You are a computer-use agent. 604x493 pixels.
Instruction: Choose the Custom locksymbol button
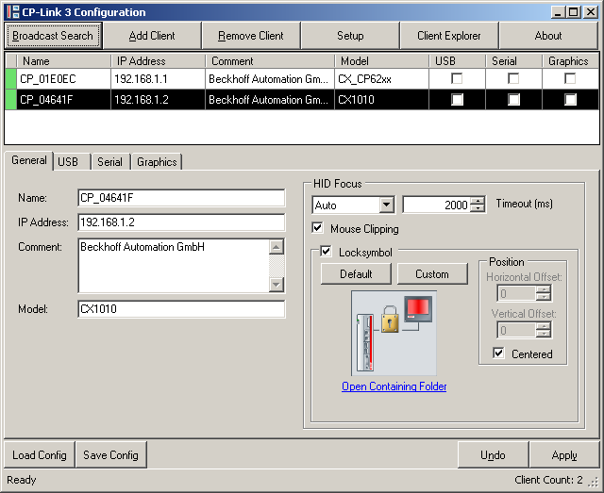click(432, 274)
